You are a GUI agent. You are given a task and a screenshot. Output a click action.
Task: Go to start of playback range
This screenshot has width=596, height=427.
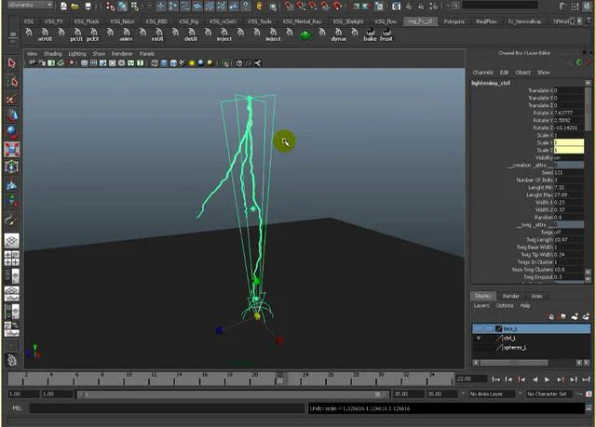pyautogui.click(x=496, y=380)
